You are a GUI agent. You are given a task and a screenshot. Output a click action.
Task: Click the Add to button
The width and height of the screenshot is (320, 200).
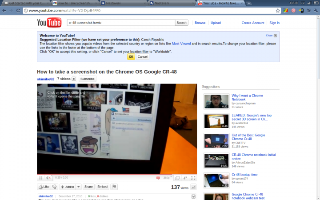click(x=68, y=187)
